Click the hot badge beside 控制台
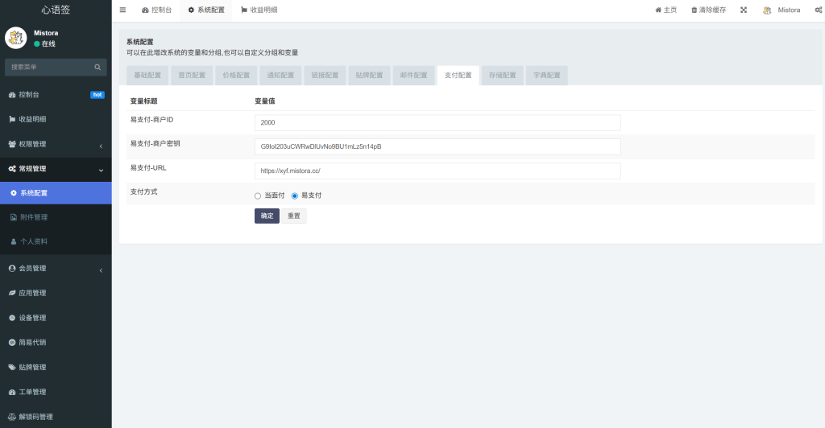Viewport: 825px width, 428px height. tap(97, 95)
